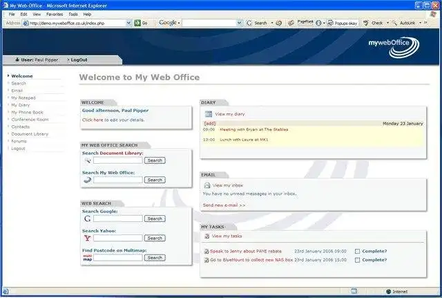Open the View my diary link
Image resolution: width=442 pixels, height=298 pixels.
pos(230,114)
